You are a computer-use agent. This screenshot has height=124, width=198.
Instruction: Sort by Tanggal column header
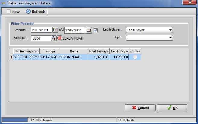pos(49,51)
